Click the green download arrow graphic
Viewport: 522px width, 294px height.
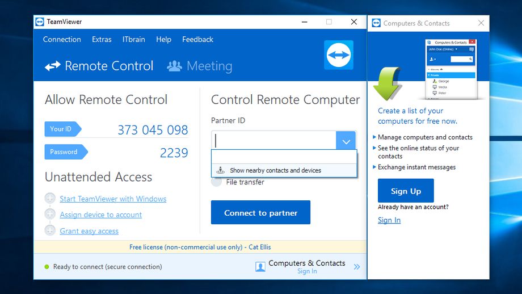[388, 83]
